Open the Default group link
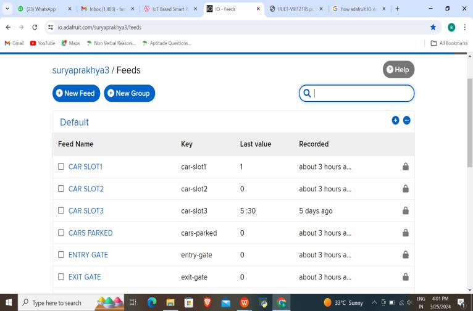 tap(74, 122)
